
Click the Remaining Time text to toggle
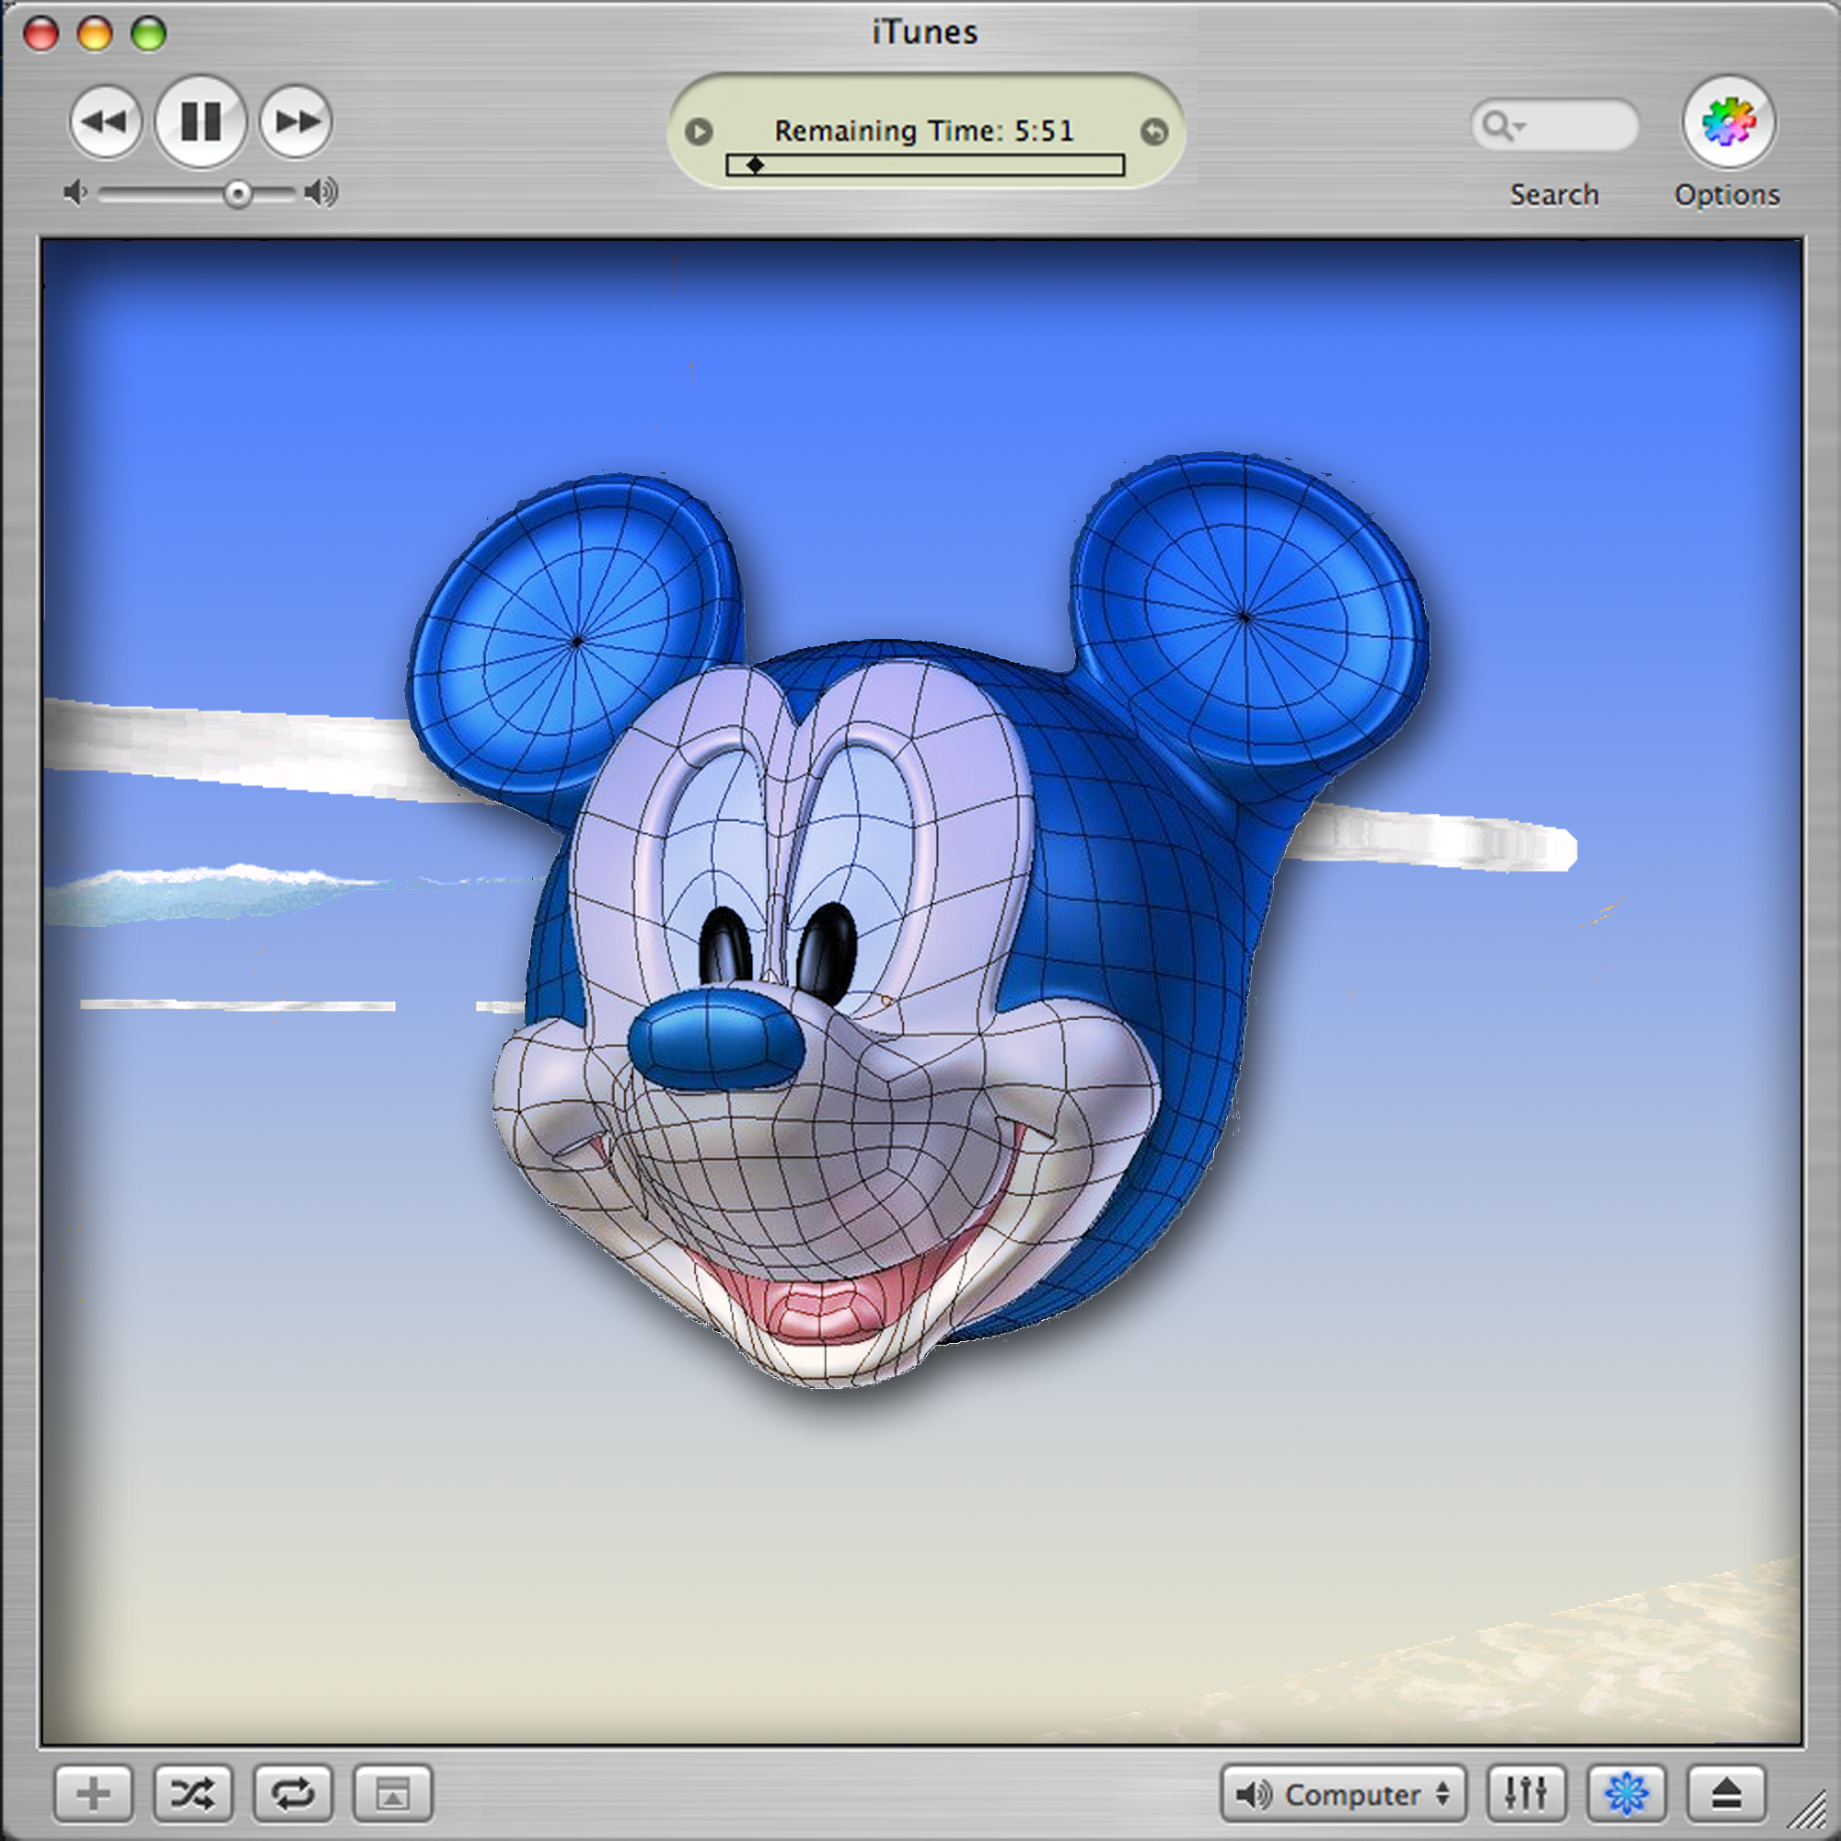tap(923, 131)
